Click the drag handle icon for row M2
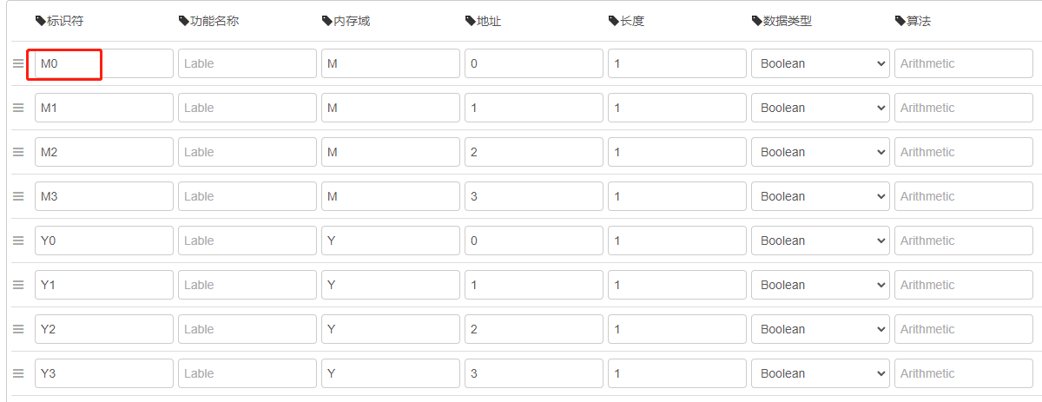 click(17, 152)
